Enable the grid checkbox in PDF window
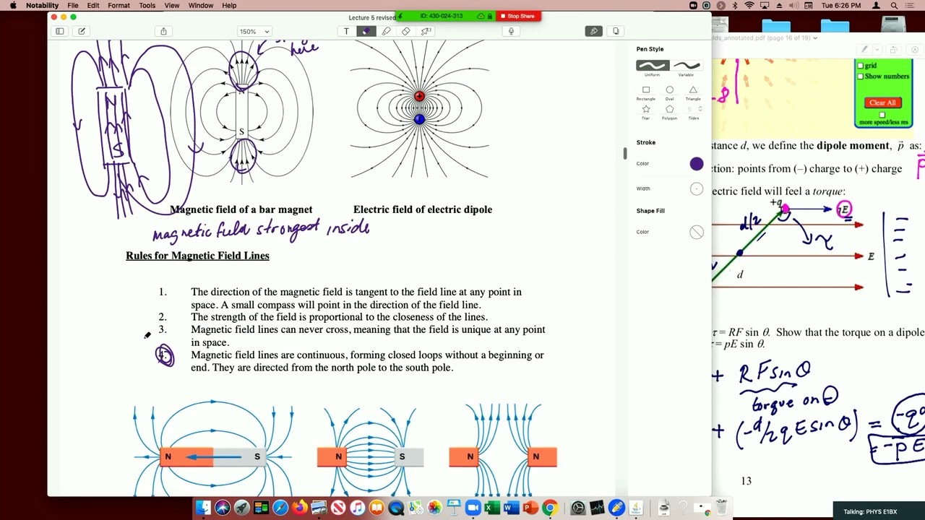Screen dimensions: 925x520 pyautogui.click(x=860, y=66)
